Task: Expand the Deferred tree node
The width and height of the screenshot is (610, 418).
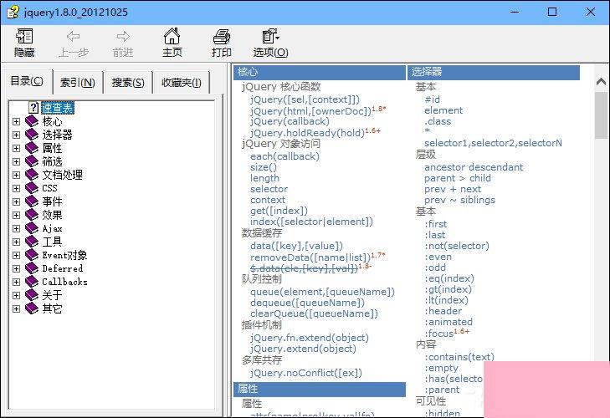Action: pyautogui.click(x=16, y=268)
